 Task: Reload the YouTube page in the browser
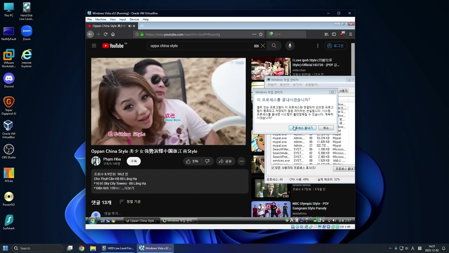105,34
